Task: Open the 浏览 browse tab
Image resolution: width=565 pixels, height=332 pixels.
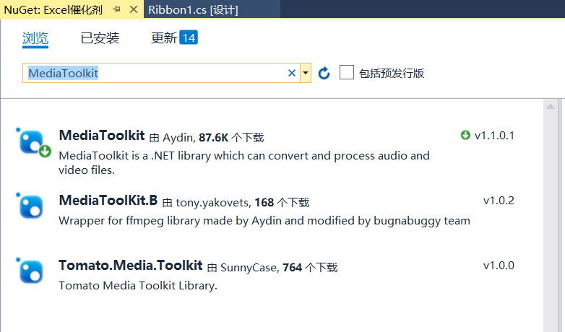Action: (35, 38)
